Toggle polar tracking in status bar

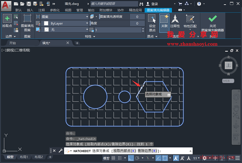[x=137, y=158]
